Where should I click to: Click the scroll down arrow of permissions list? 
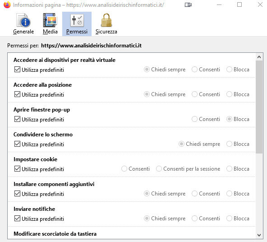(x=259, y=235)
